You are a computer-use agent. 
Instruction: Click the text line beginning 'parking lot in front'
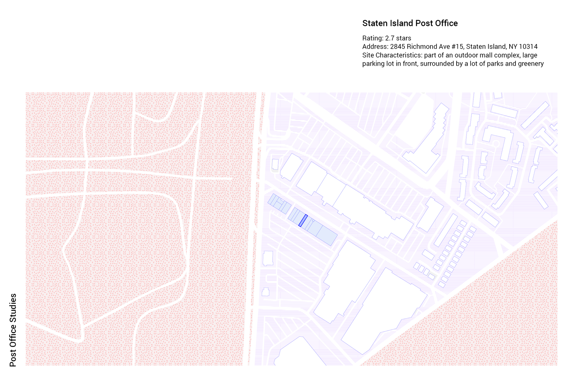[453, 64]
